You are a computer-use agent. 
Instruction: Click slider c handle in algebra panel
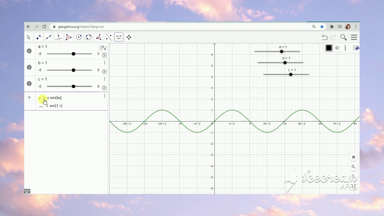(x=73, y=86)
